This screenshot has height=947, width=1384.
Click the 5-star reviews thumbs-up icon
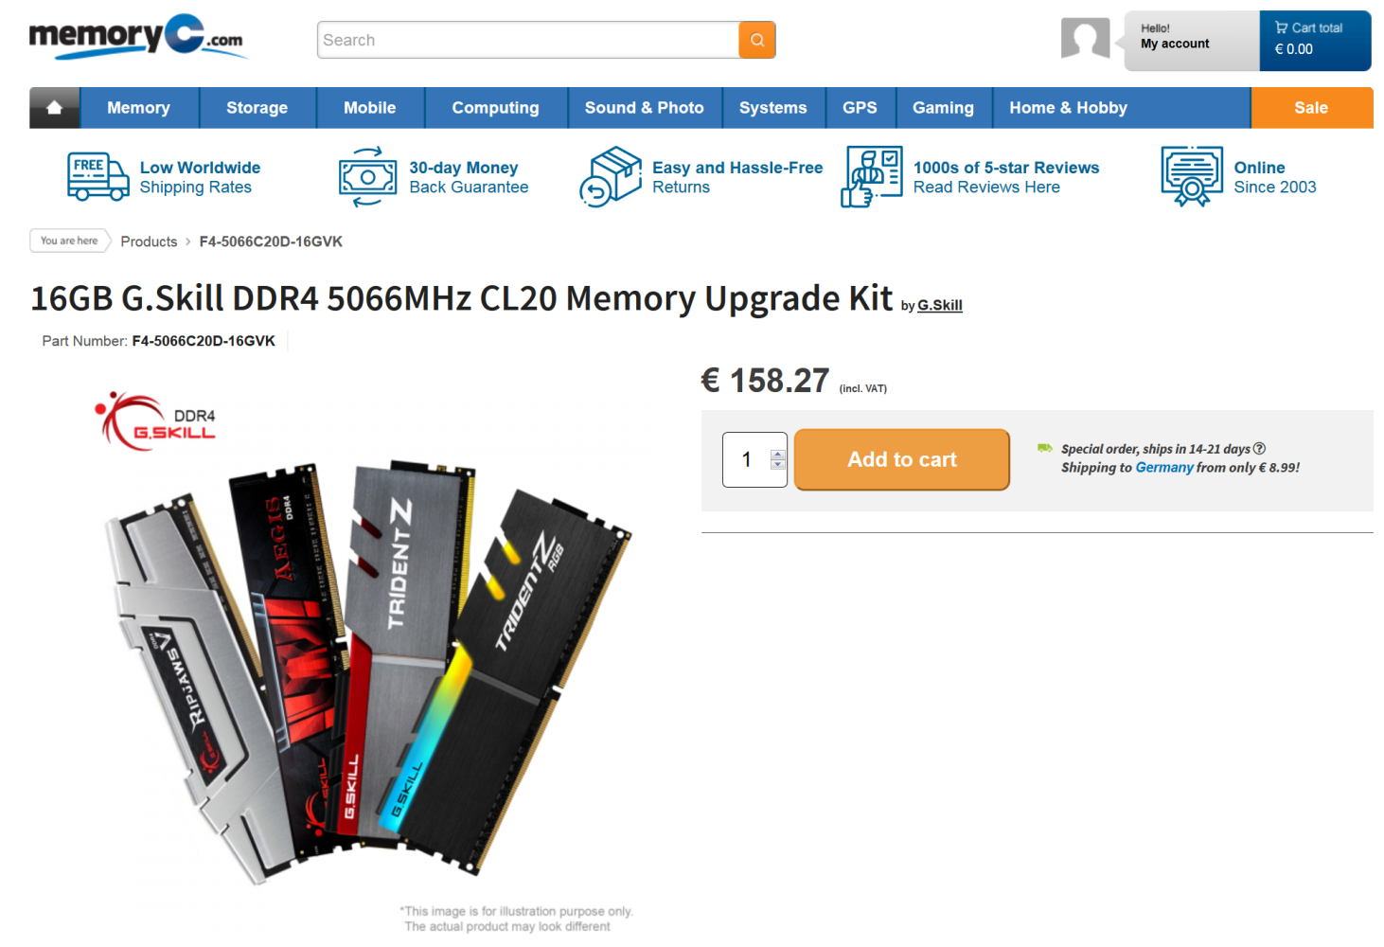(x=871, y=176)
